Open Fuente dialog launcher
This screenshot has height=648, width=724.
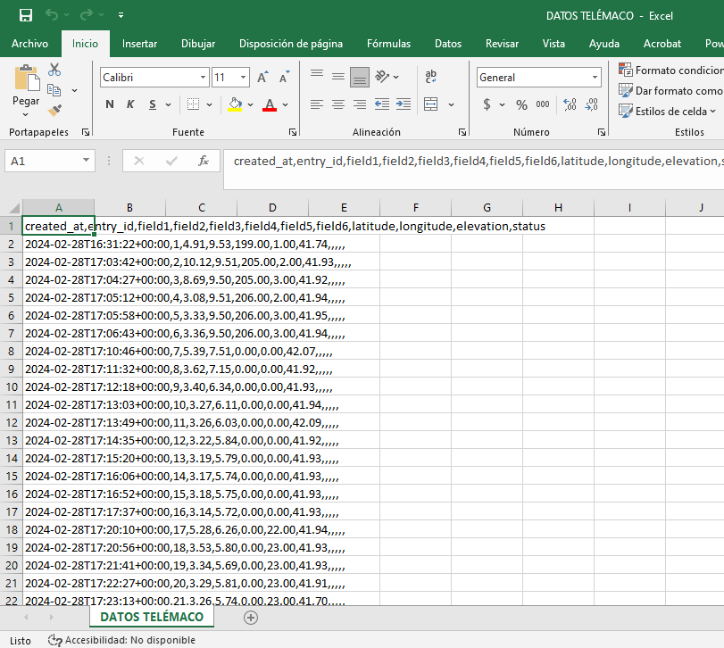point(292,132)
